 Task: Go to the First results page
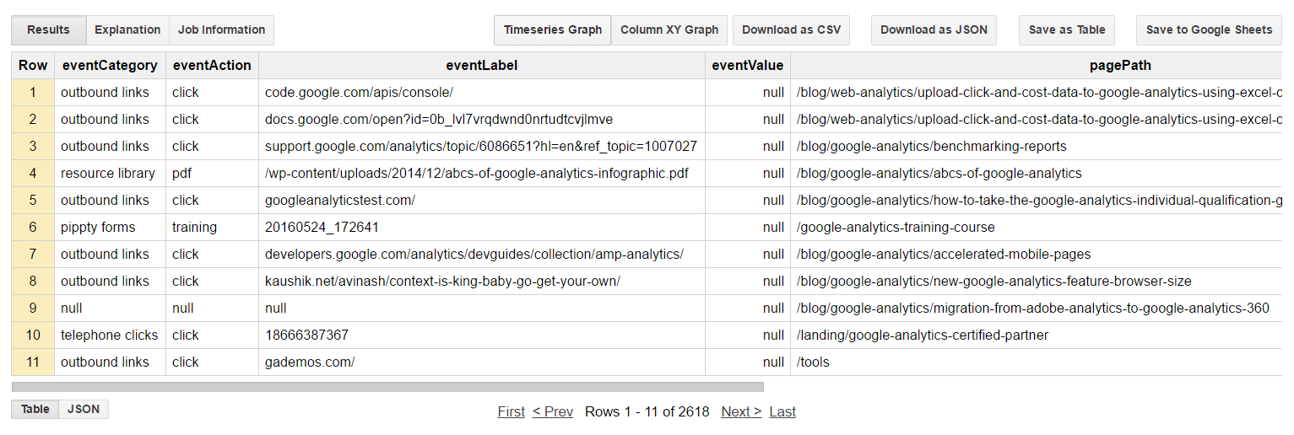[x=511, y=411]
